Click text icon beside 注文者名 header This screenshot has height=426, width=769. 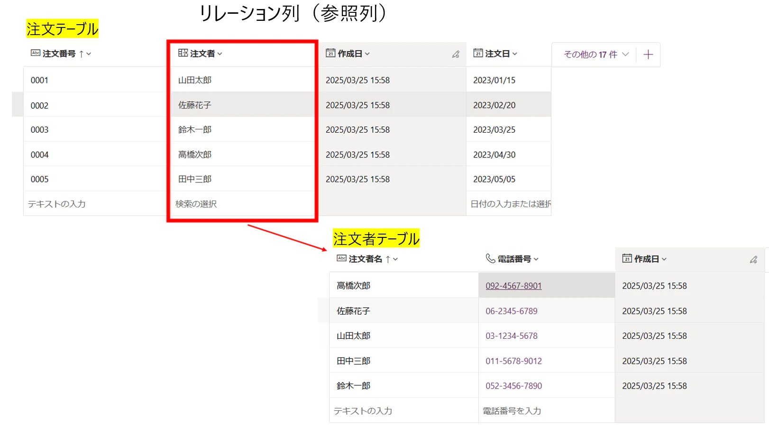pos(341,258)
